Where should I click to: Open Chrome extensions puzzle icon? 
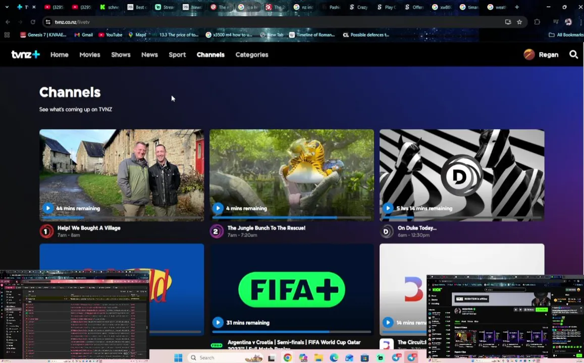[537, 22]
